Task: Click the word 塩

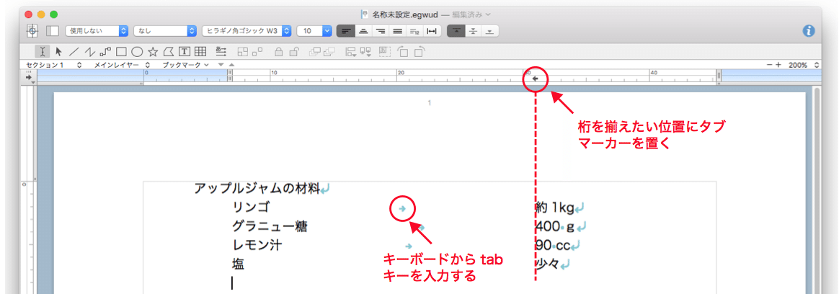Action: click(238, 264)
